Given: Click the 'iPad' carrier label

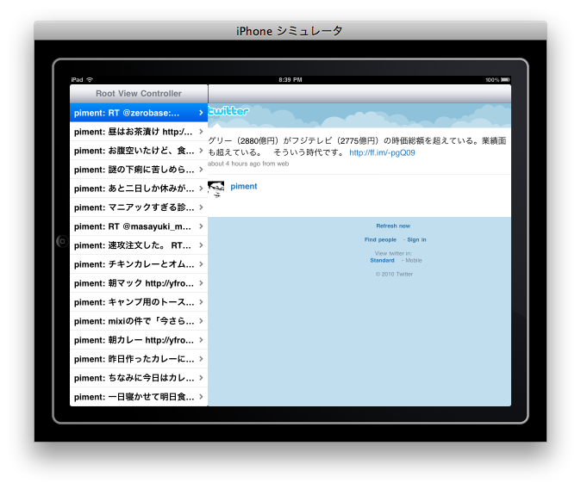Looking at the screenshot, I should 77,79.
